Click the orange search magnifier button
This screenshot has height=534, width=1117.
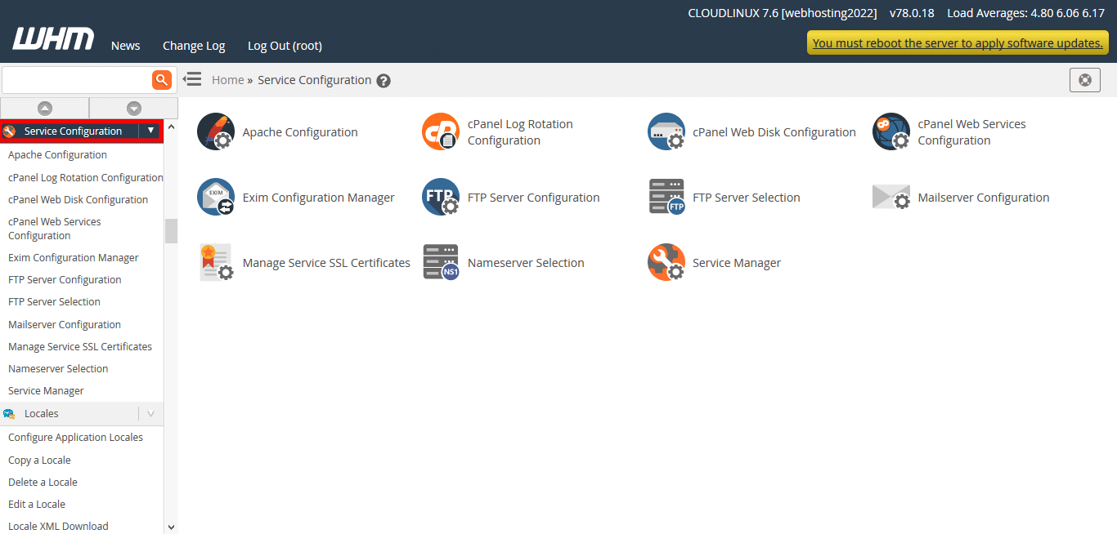pos(162,80)
